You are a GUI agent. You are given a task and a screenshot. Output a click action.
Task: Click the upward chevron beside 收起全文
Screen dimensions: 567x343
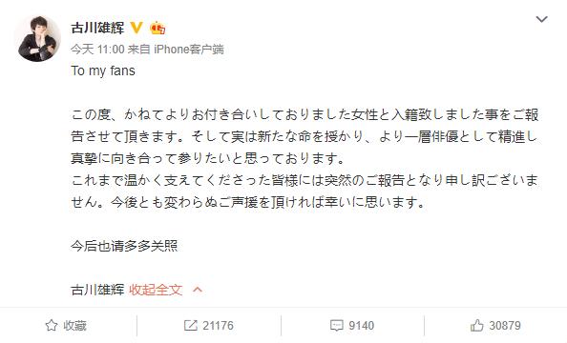[x=198, y=290]
